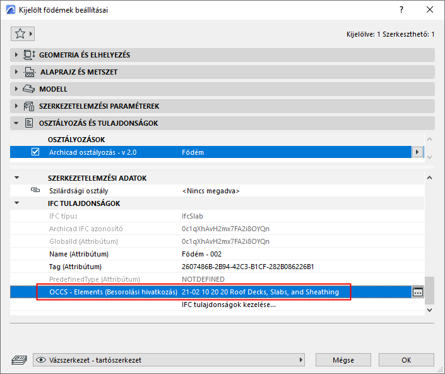Click the Archicad IFC azonosító row
The height and width of the screenshot is (374, 445).
pyautogui.click(x=217, y=229)
